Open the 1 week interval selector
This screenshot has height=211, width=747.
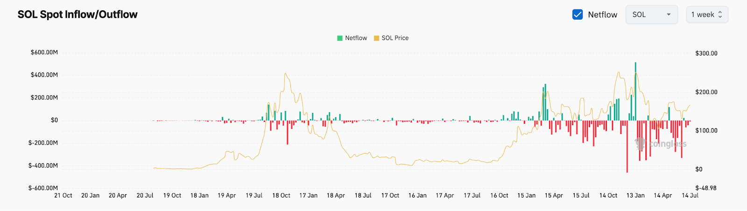coord(706,14)
